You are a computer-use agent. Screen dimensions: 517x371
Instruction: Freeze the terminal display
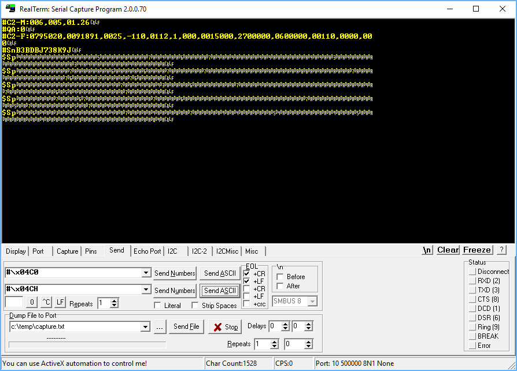[477, 250]
